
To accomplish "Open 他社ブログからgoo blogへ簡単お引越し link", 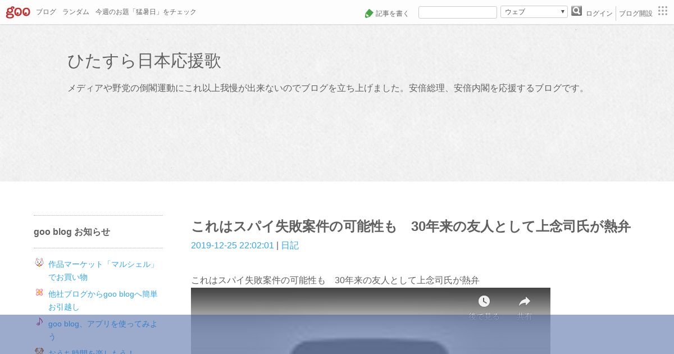I will coord(103,300).
